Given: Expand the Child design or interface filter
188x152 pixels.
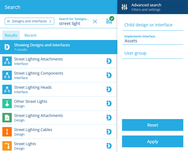Looking at the screenshot, I should tap(153, 25).
